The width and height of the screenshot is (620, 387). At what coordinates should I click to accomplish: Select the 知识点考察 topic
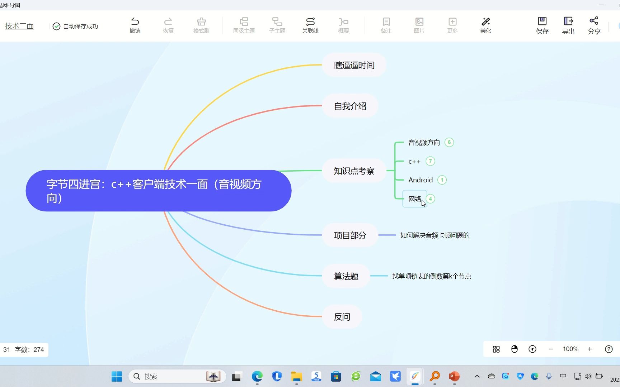354,171
